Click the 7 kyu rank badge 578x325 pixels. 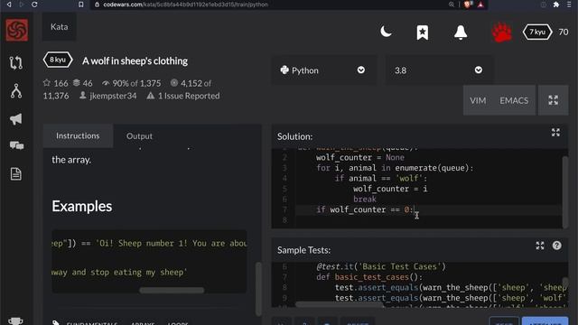point(537,32)
